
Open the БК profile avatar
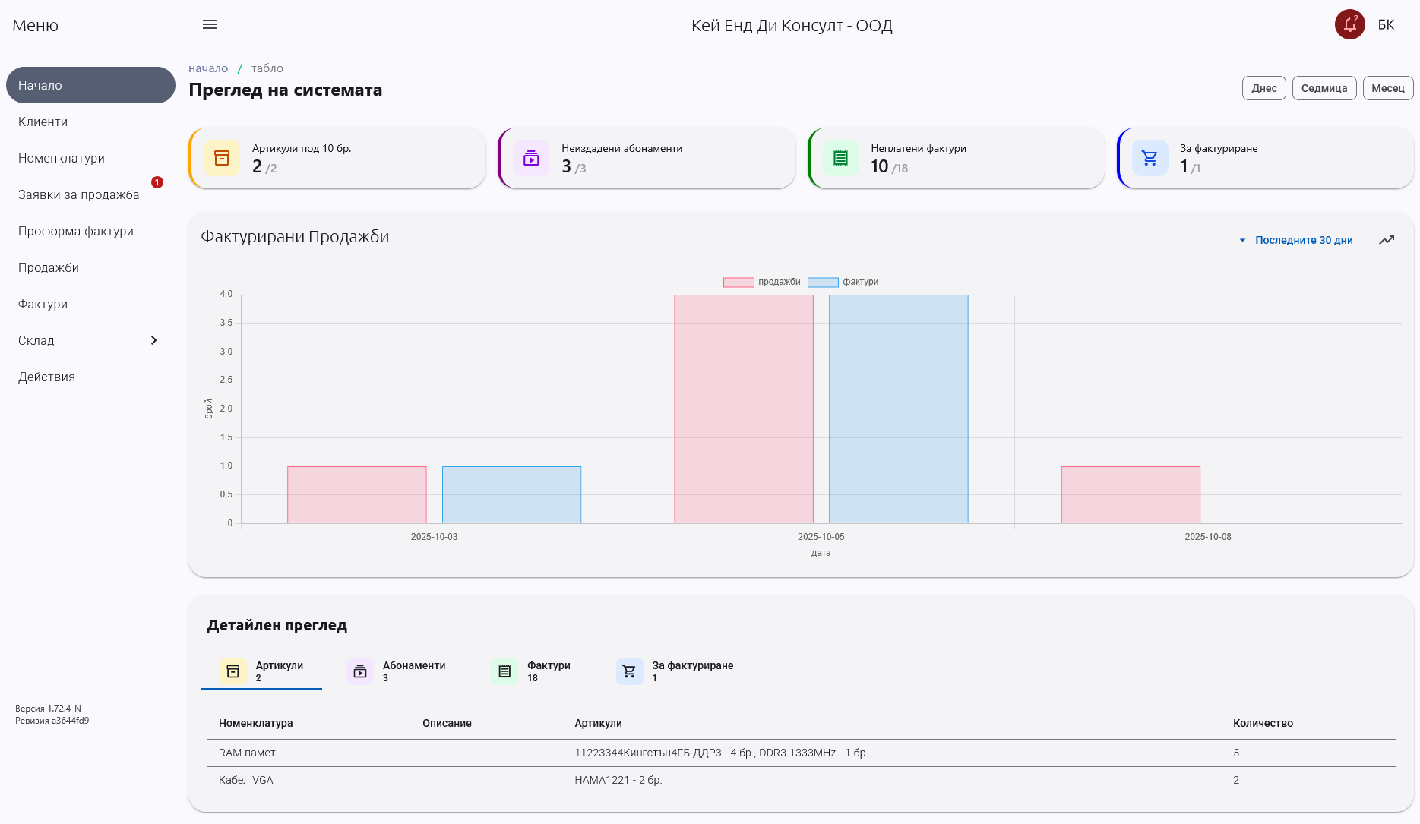(1387, 24)
